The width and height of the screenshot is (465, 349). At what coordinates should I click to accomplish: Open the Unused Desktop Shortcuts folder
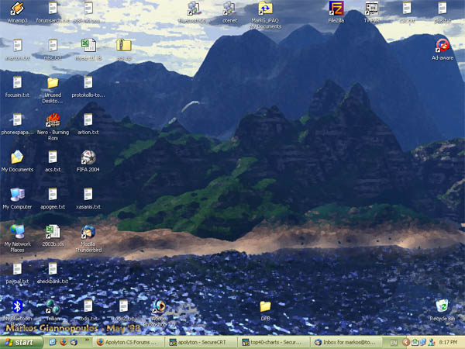point(53,83)
